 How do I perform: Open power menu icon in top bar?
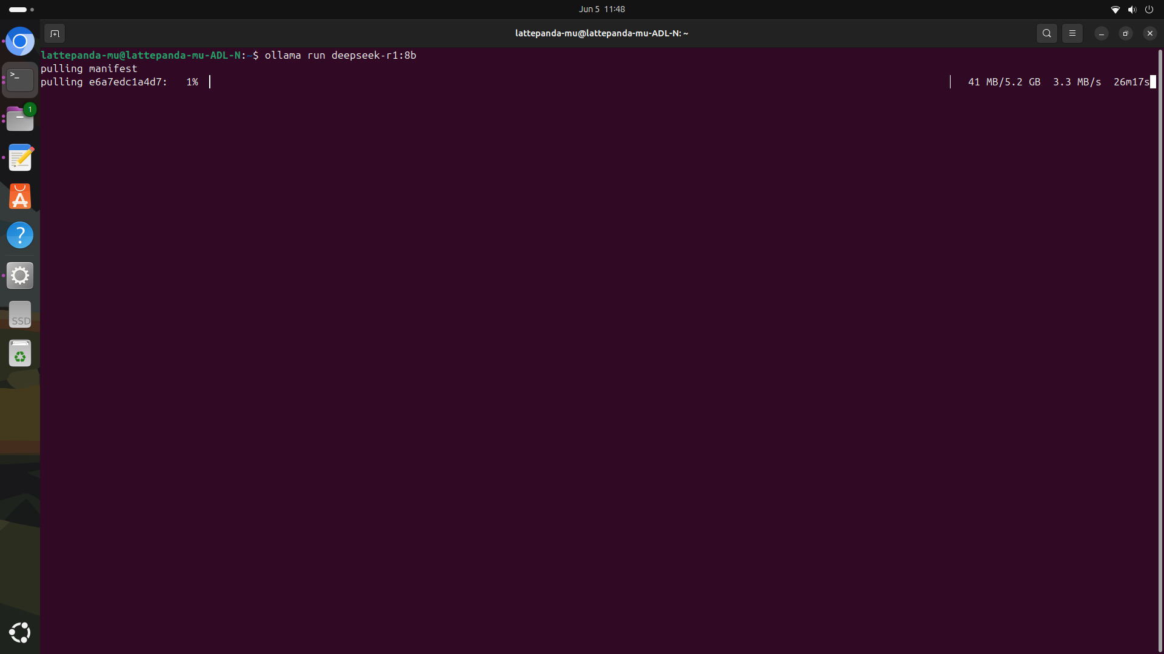coord(1149,9)
